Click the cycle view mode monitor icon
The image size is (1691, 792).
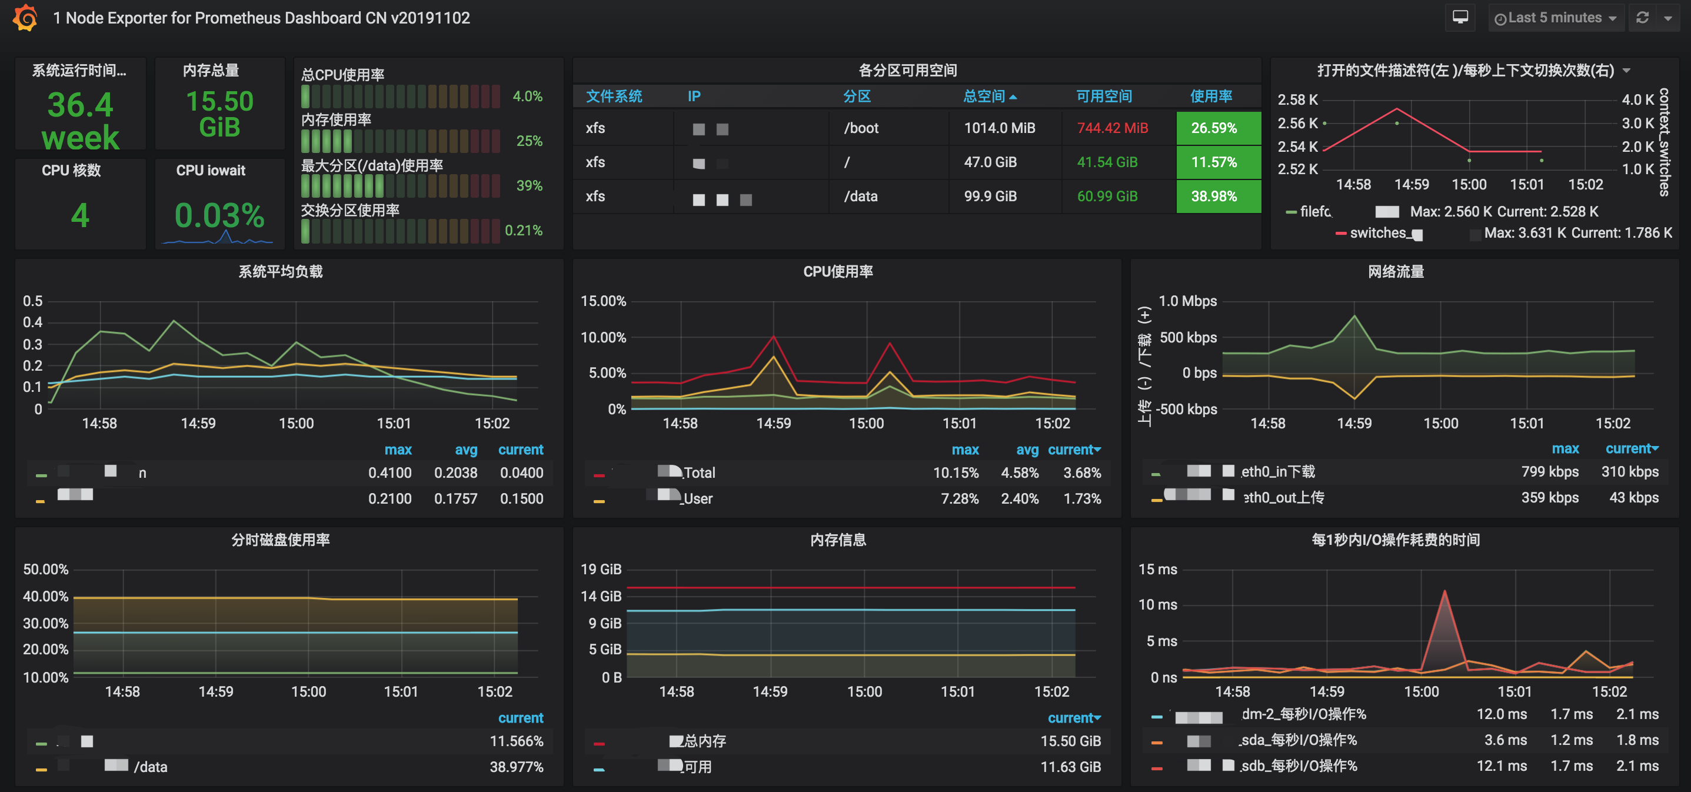[x=1460, y=18]
